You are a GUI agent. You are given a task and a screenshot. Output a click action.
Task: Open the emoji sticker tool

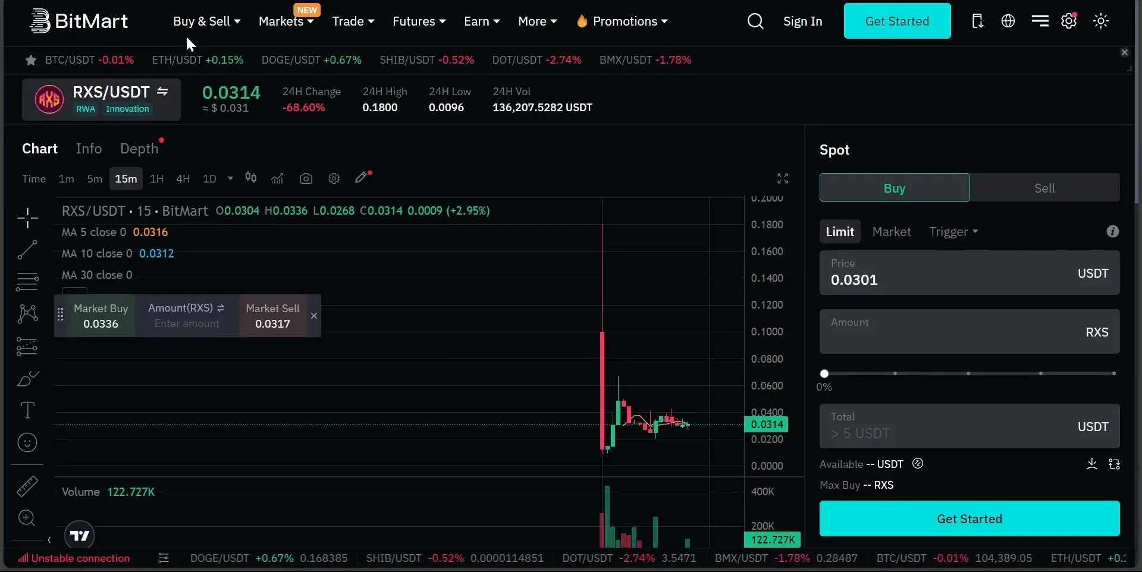27,443
